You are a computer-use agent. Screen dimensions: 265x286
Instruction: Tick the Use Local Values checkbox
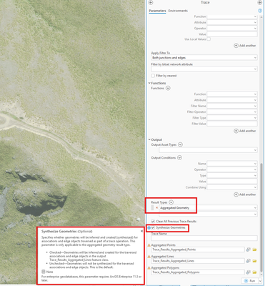(x=209, y=39)
